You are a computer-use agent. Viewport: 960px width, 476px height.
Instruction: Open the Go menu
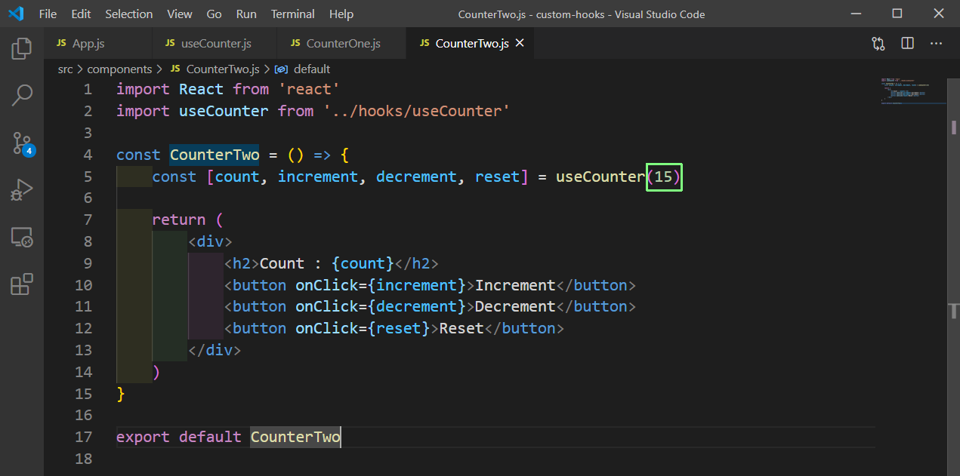(215, 14)
